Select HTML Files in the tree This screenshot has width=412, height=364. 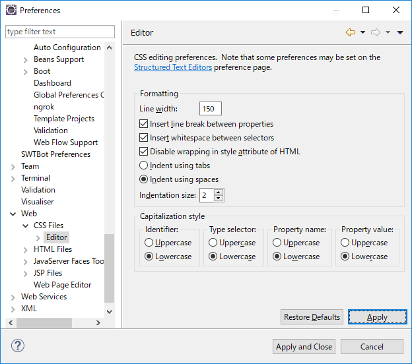pos(53,249)
